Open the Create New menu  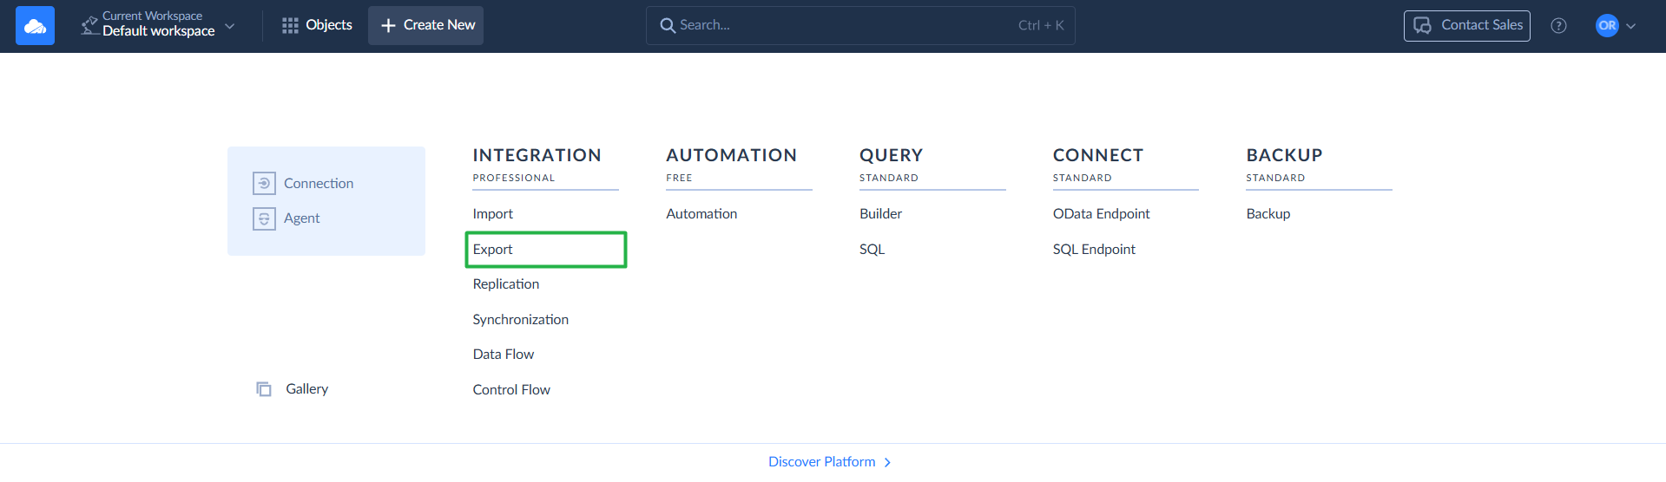(x=425, y=26)
